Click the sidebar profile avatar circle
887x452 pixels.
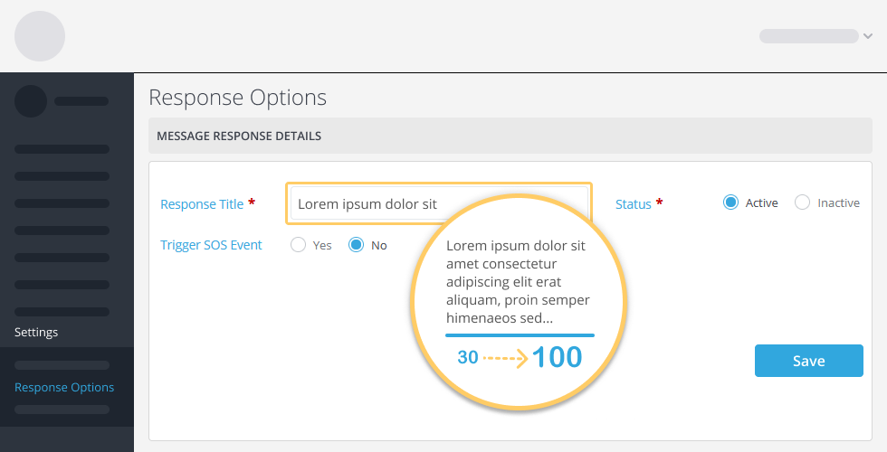(31, 101)
